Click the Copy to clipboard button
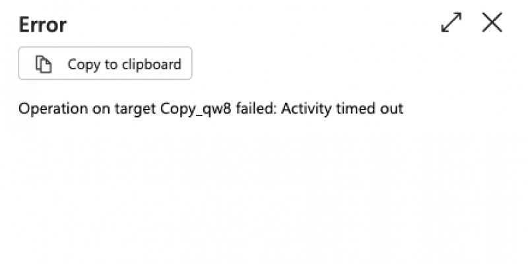 105,63
